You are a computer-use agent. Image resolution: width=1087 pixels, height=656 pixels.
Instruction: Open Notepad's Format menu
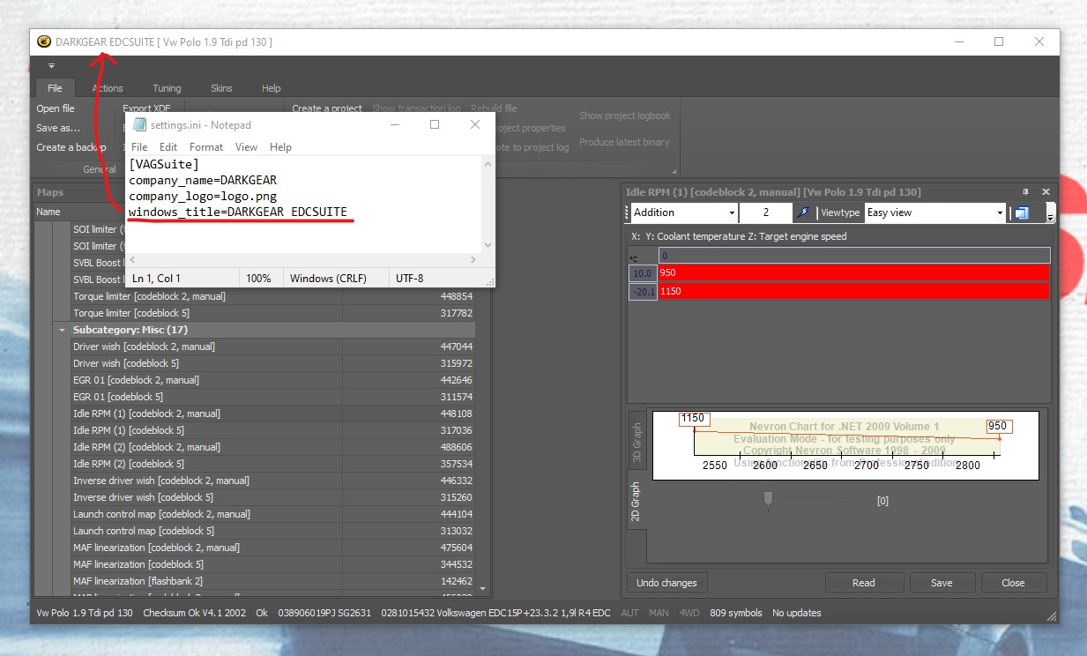click(206, 147)
